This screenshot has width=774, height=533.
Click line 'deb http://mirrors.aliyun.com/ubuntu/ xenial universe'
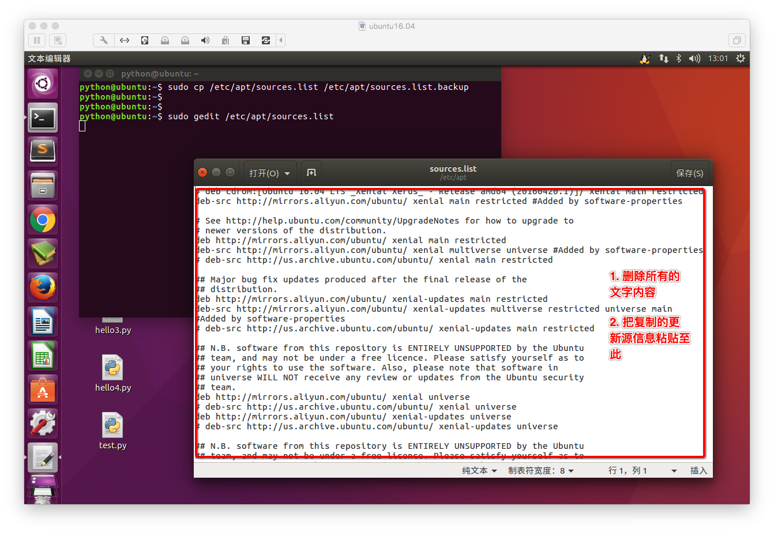point(333,397)
